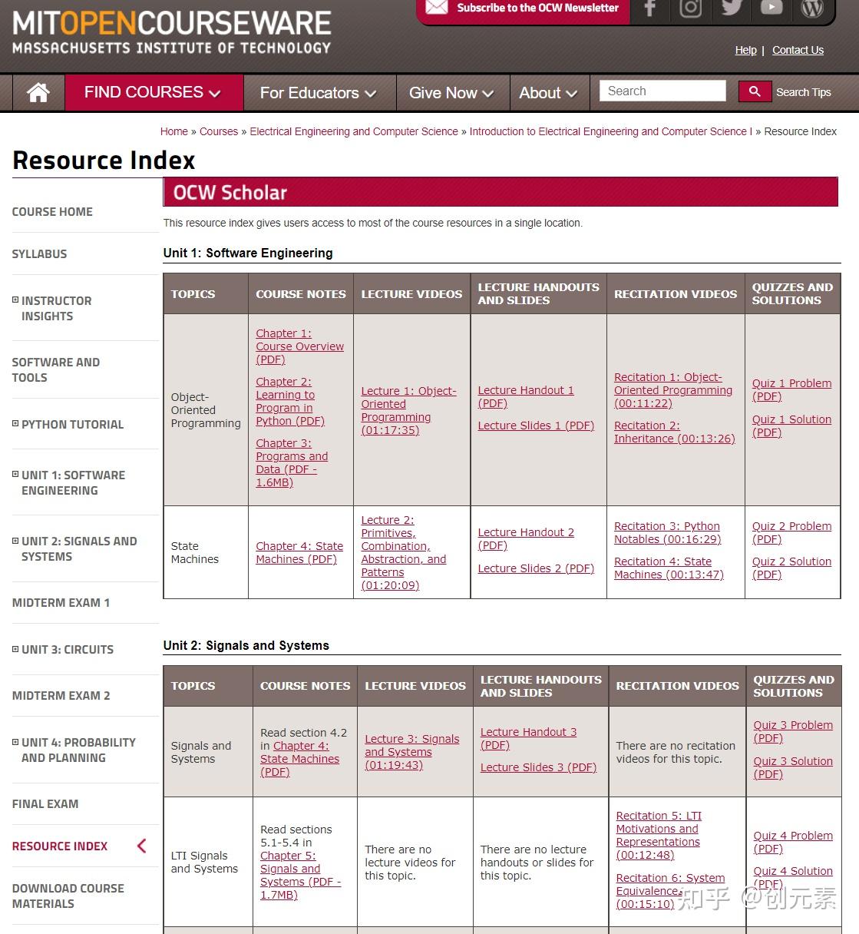
Task: Open Software and Tools in sidebar
Action: coord(55,369)
